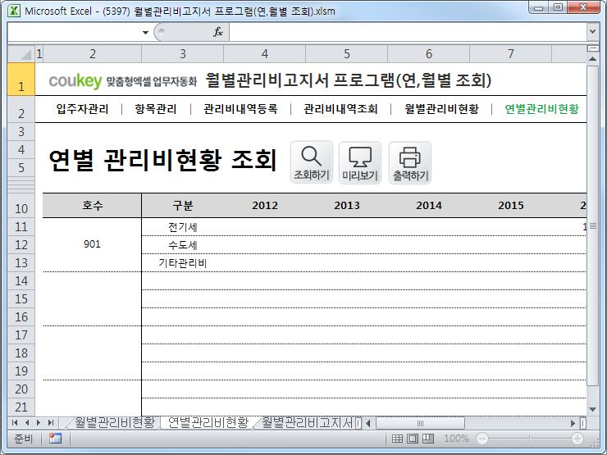Switch to Page Layout view icon
The image size is (607, 455).
click(413, 439)
